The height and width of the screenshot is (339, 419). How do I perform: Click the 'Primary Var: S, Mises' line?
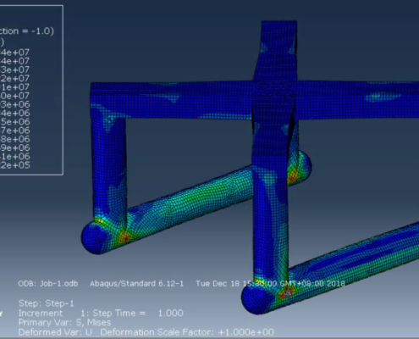[64, 322]
